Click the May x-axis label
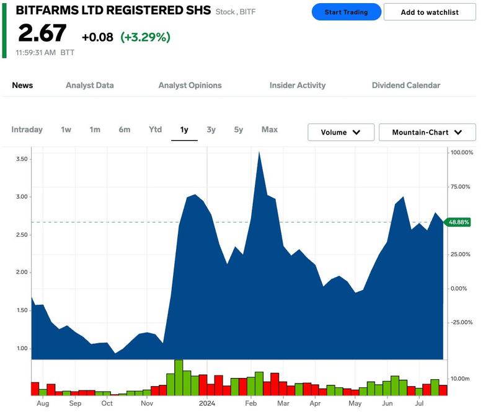The width and height of the screenshot is (496, 417). coord(355,403)
